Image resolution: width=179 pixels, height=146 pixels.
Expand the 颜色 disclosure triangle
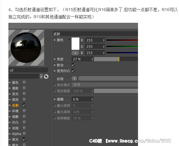click(69, 39)
